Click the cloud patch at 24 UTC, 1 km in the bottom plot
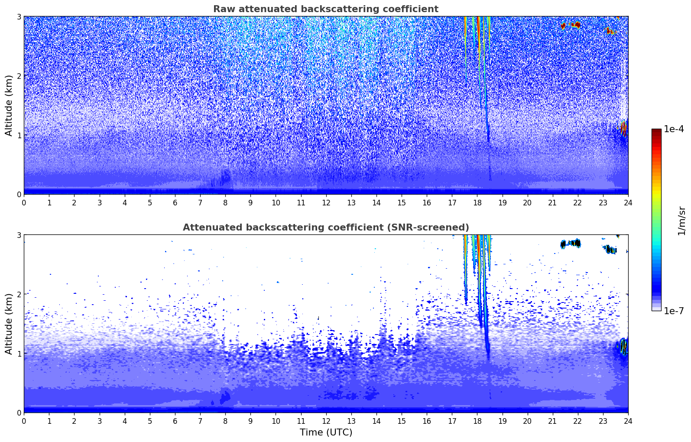Screen dimensions: 691x442 [x=623, y=347]
